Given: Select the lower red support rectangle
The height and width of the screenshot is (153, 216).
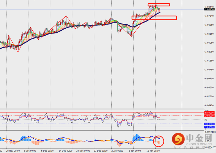Looking at the screenshot, I should 154,18.
